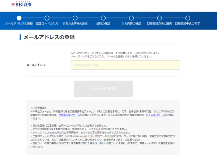217x161 pixels.
Task: Click the 規約の確認 step label
Action: [103, 23]
